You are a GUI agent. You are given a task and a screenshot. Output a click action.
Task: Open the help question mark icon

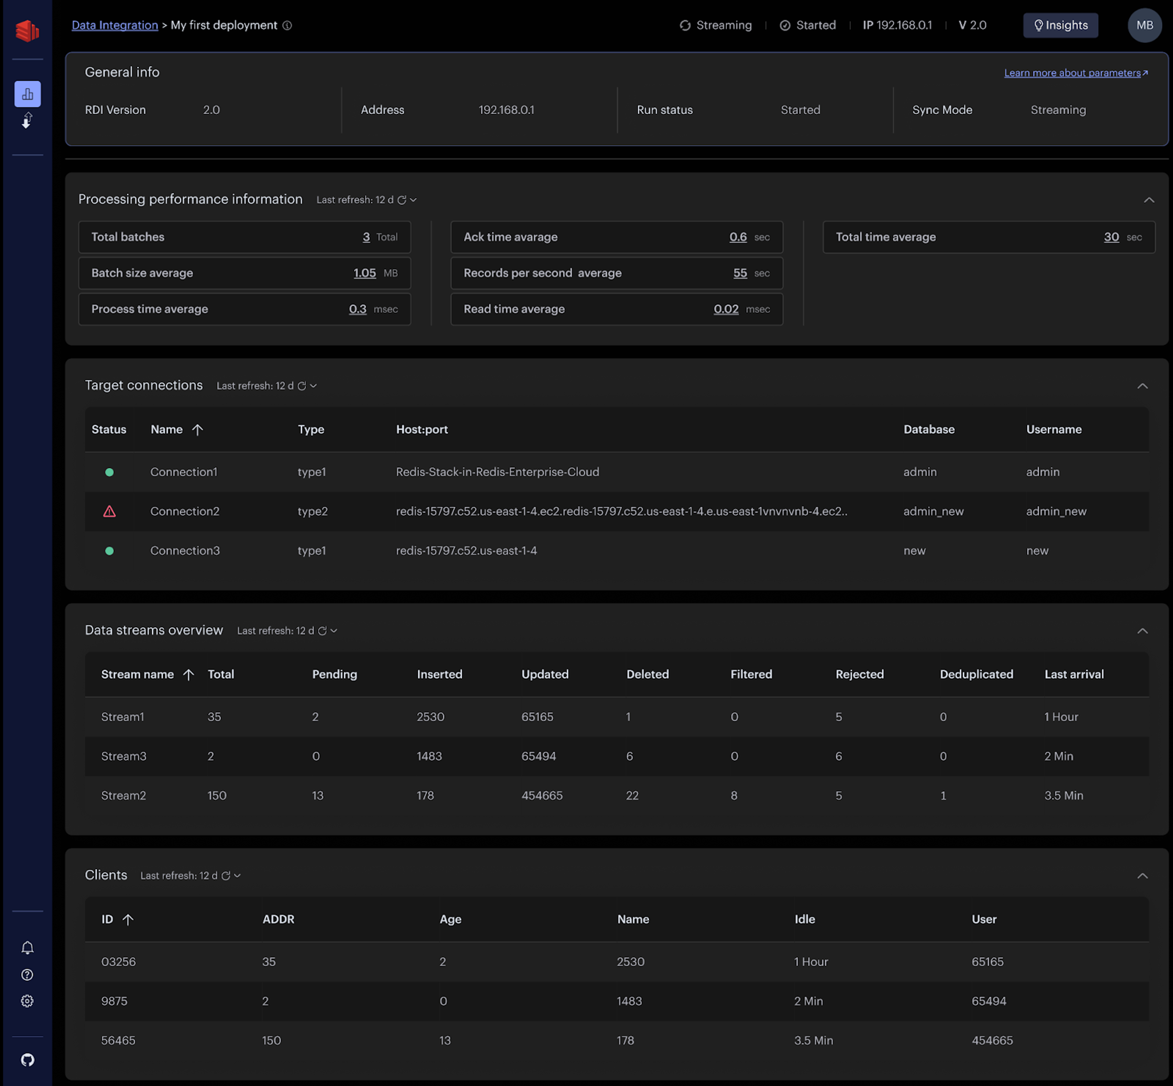point(27,975)
